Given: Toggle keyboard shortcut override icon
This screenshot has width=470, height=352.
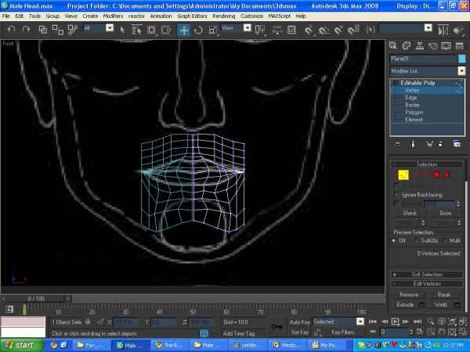Looking at the screenshot, I should (291, 30).
